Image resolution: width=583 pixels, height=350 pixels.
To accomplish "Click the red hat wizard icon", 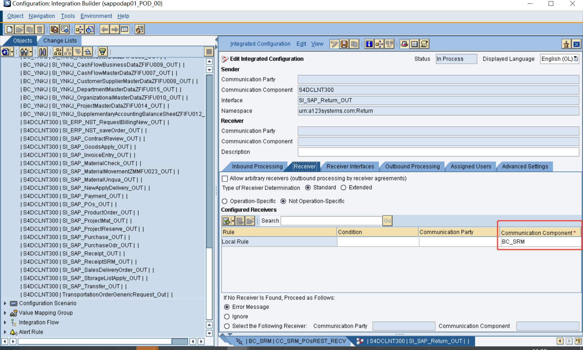I will tap(404, 44).
